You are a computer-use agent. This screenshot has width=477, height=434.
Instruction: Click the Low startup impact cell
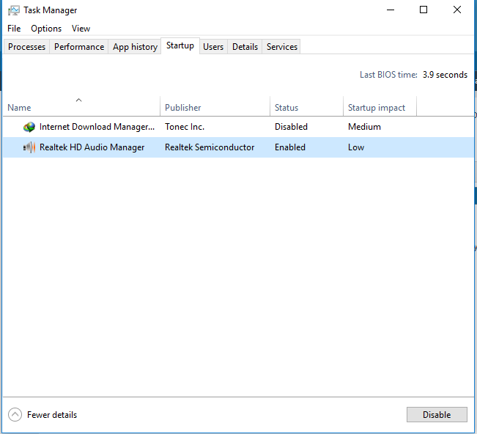(x=356, y=147)
